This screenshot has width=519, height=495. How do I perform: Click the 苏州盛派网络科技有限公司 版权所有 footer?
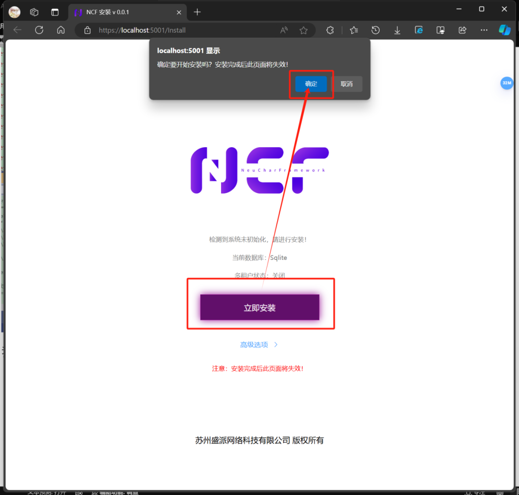[x=259, y=440]
